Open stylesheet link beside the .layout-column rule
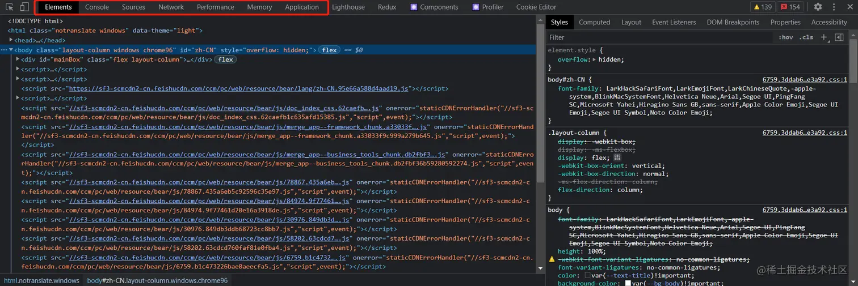This screenshot has width=858, height=286. coord(805,133)
